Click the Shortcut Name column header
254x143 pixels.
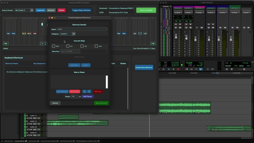coord(12,64)
